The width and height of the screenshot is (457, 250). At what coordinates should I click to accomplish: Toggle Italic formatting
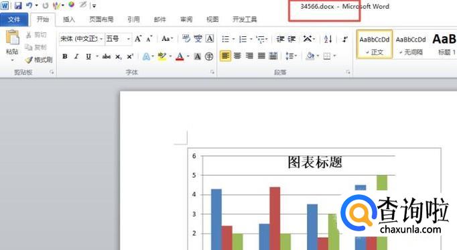pos(76,56)
